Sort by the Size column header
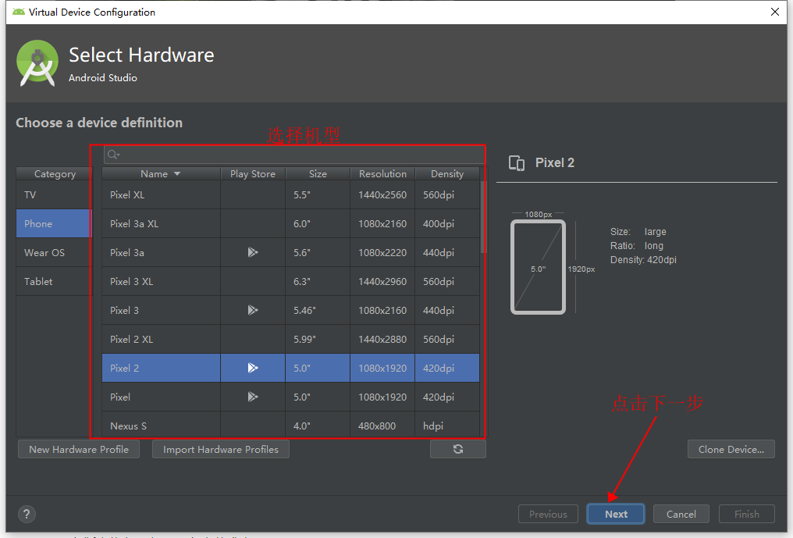Viewport: 793px width, 538px height. 318,173
